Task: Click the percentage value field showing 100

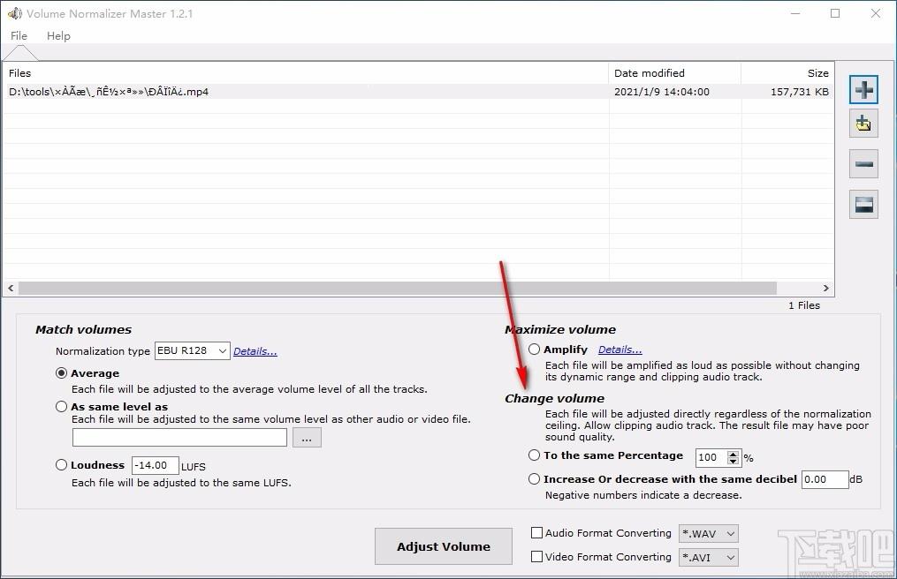Action: [x=711, y=457]
